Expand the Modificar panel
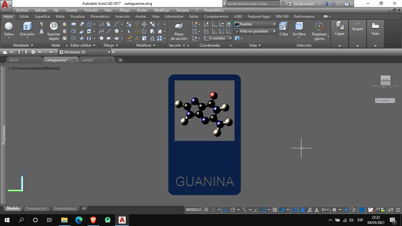The height and width of the screenshot is (226, 402). coord(146,45)
